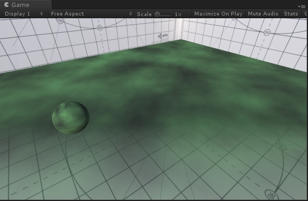The height and width of the screenshot is (201, 308).
Task: Open the Game panel options menu icon
Action: [302, 6]
